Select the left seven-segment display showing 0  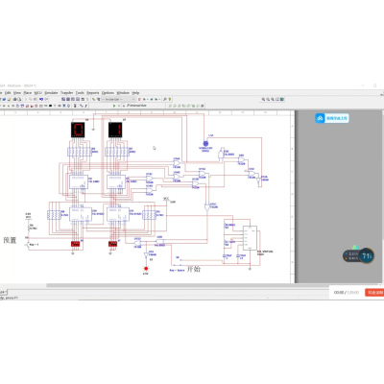[x=78, y=130]
